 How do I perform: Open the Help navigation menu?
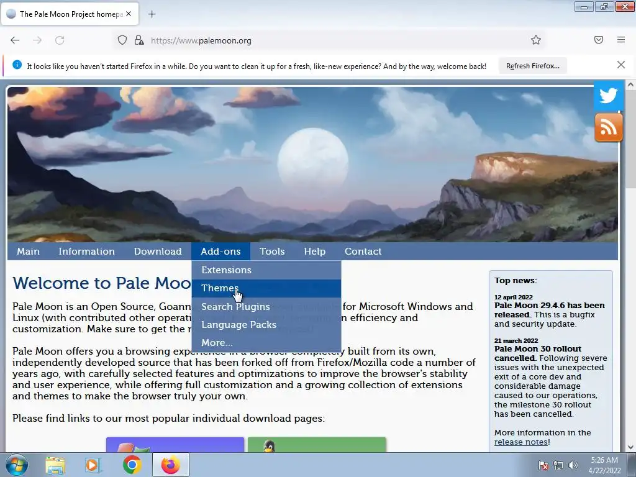click(315, 252)
